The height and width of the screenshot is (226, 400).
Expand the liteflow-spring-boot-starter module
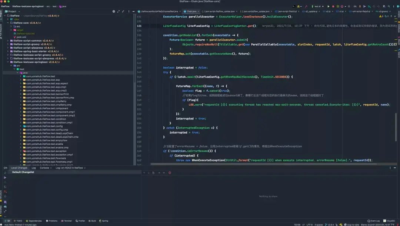point(8,51)
